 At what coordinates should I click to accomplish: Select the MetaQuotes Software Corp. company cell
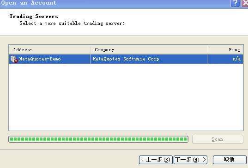[149, 59]
